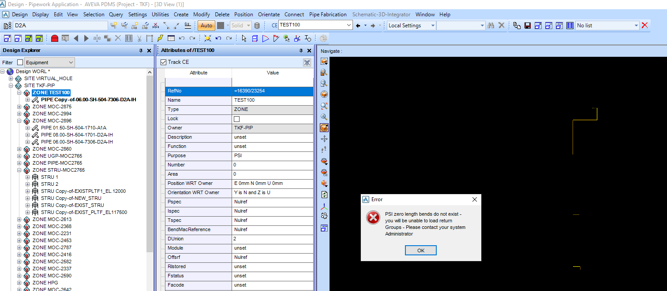Click the right black triangle next icon

coord(86,38)
